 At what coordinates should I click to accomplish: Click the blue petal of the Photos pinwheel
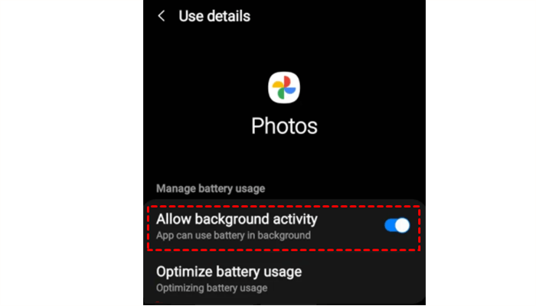(290, 90)
